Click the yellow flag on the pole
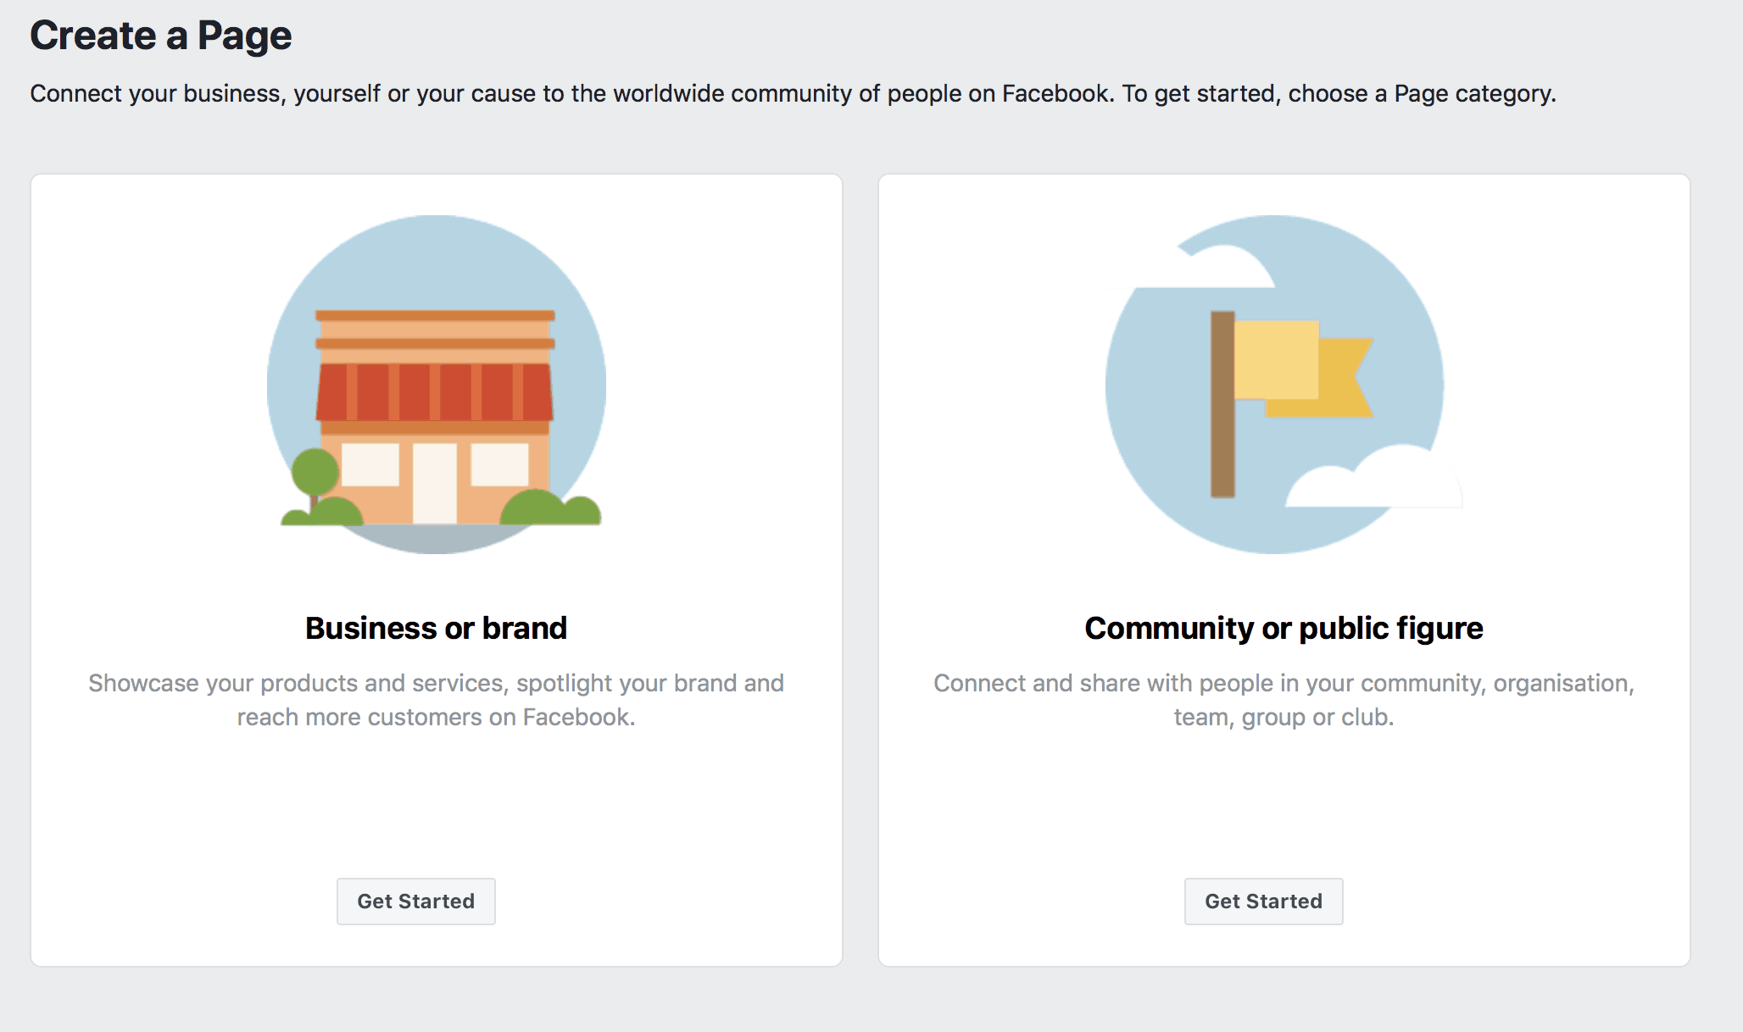The width and height of the screenshot is (1743, 1032). tap(1302, 369)
